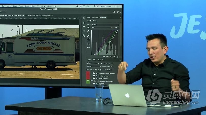This screenshot has height=115, width=206.
Task: Switch to the Color tab
Action: coord(89,17)
